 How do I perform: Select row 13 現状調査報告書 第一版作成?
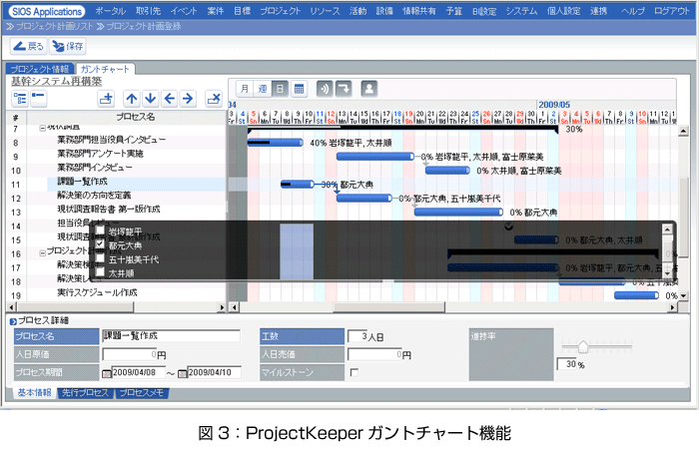(x=109, y=209)
